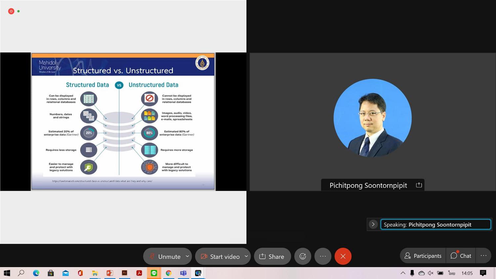Viewport: 496px width, 279px height.
Task: Open audio options arrow beside Unmute
Action: pyautogui.click(x=187, y=256)
